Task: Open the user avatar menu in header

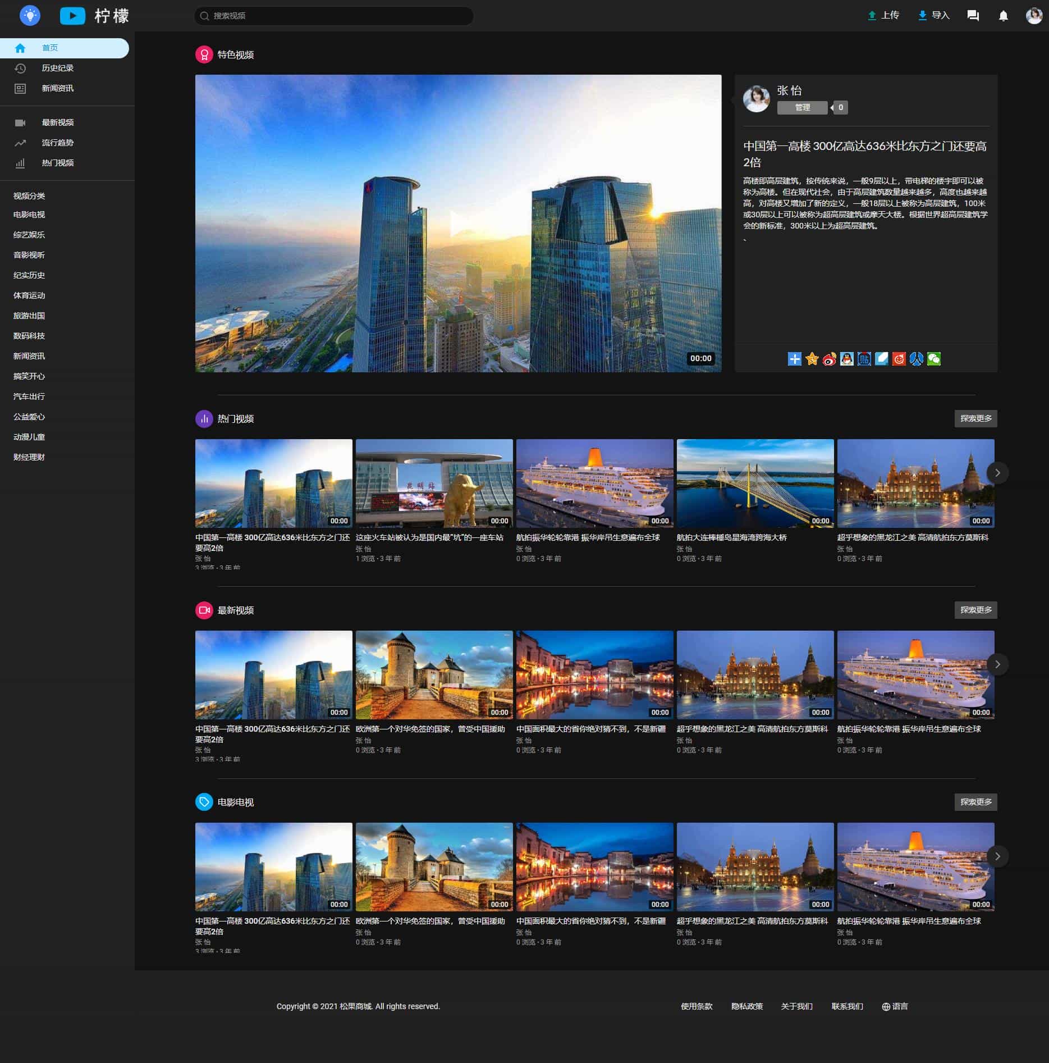Action: pos(1033,16)
